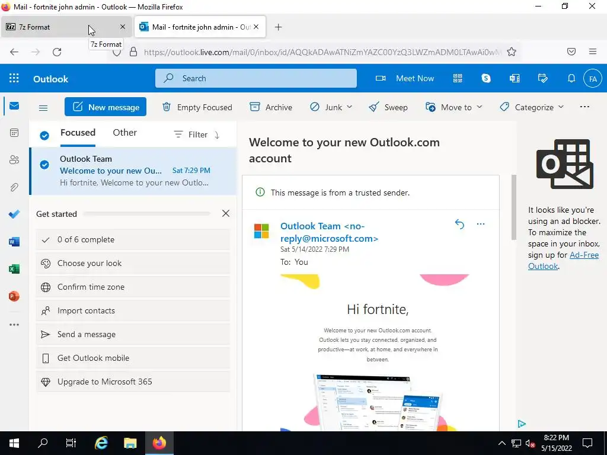Select Send a message step
607x455 pixels.
[x=133, y=334]
